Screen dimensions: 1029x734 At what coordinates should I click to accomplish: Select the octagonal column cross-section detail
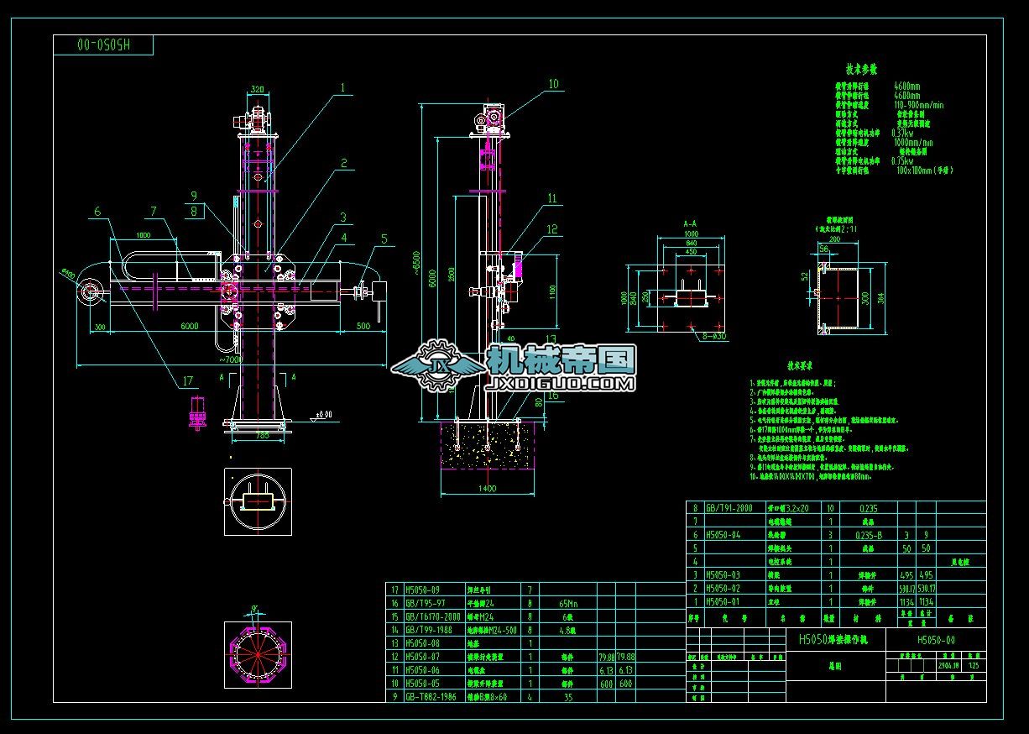point(258,656)
